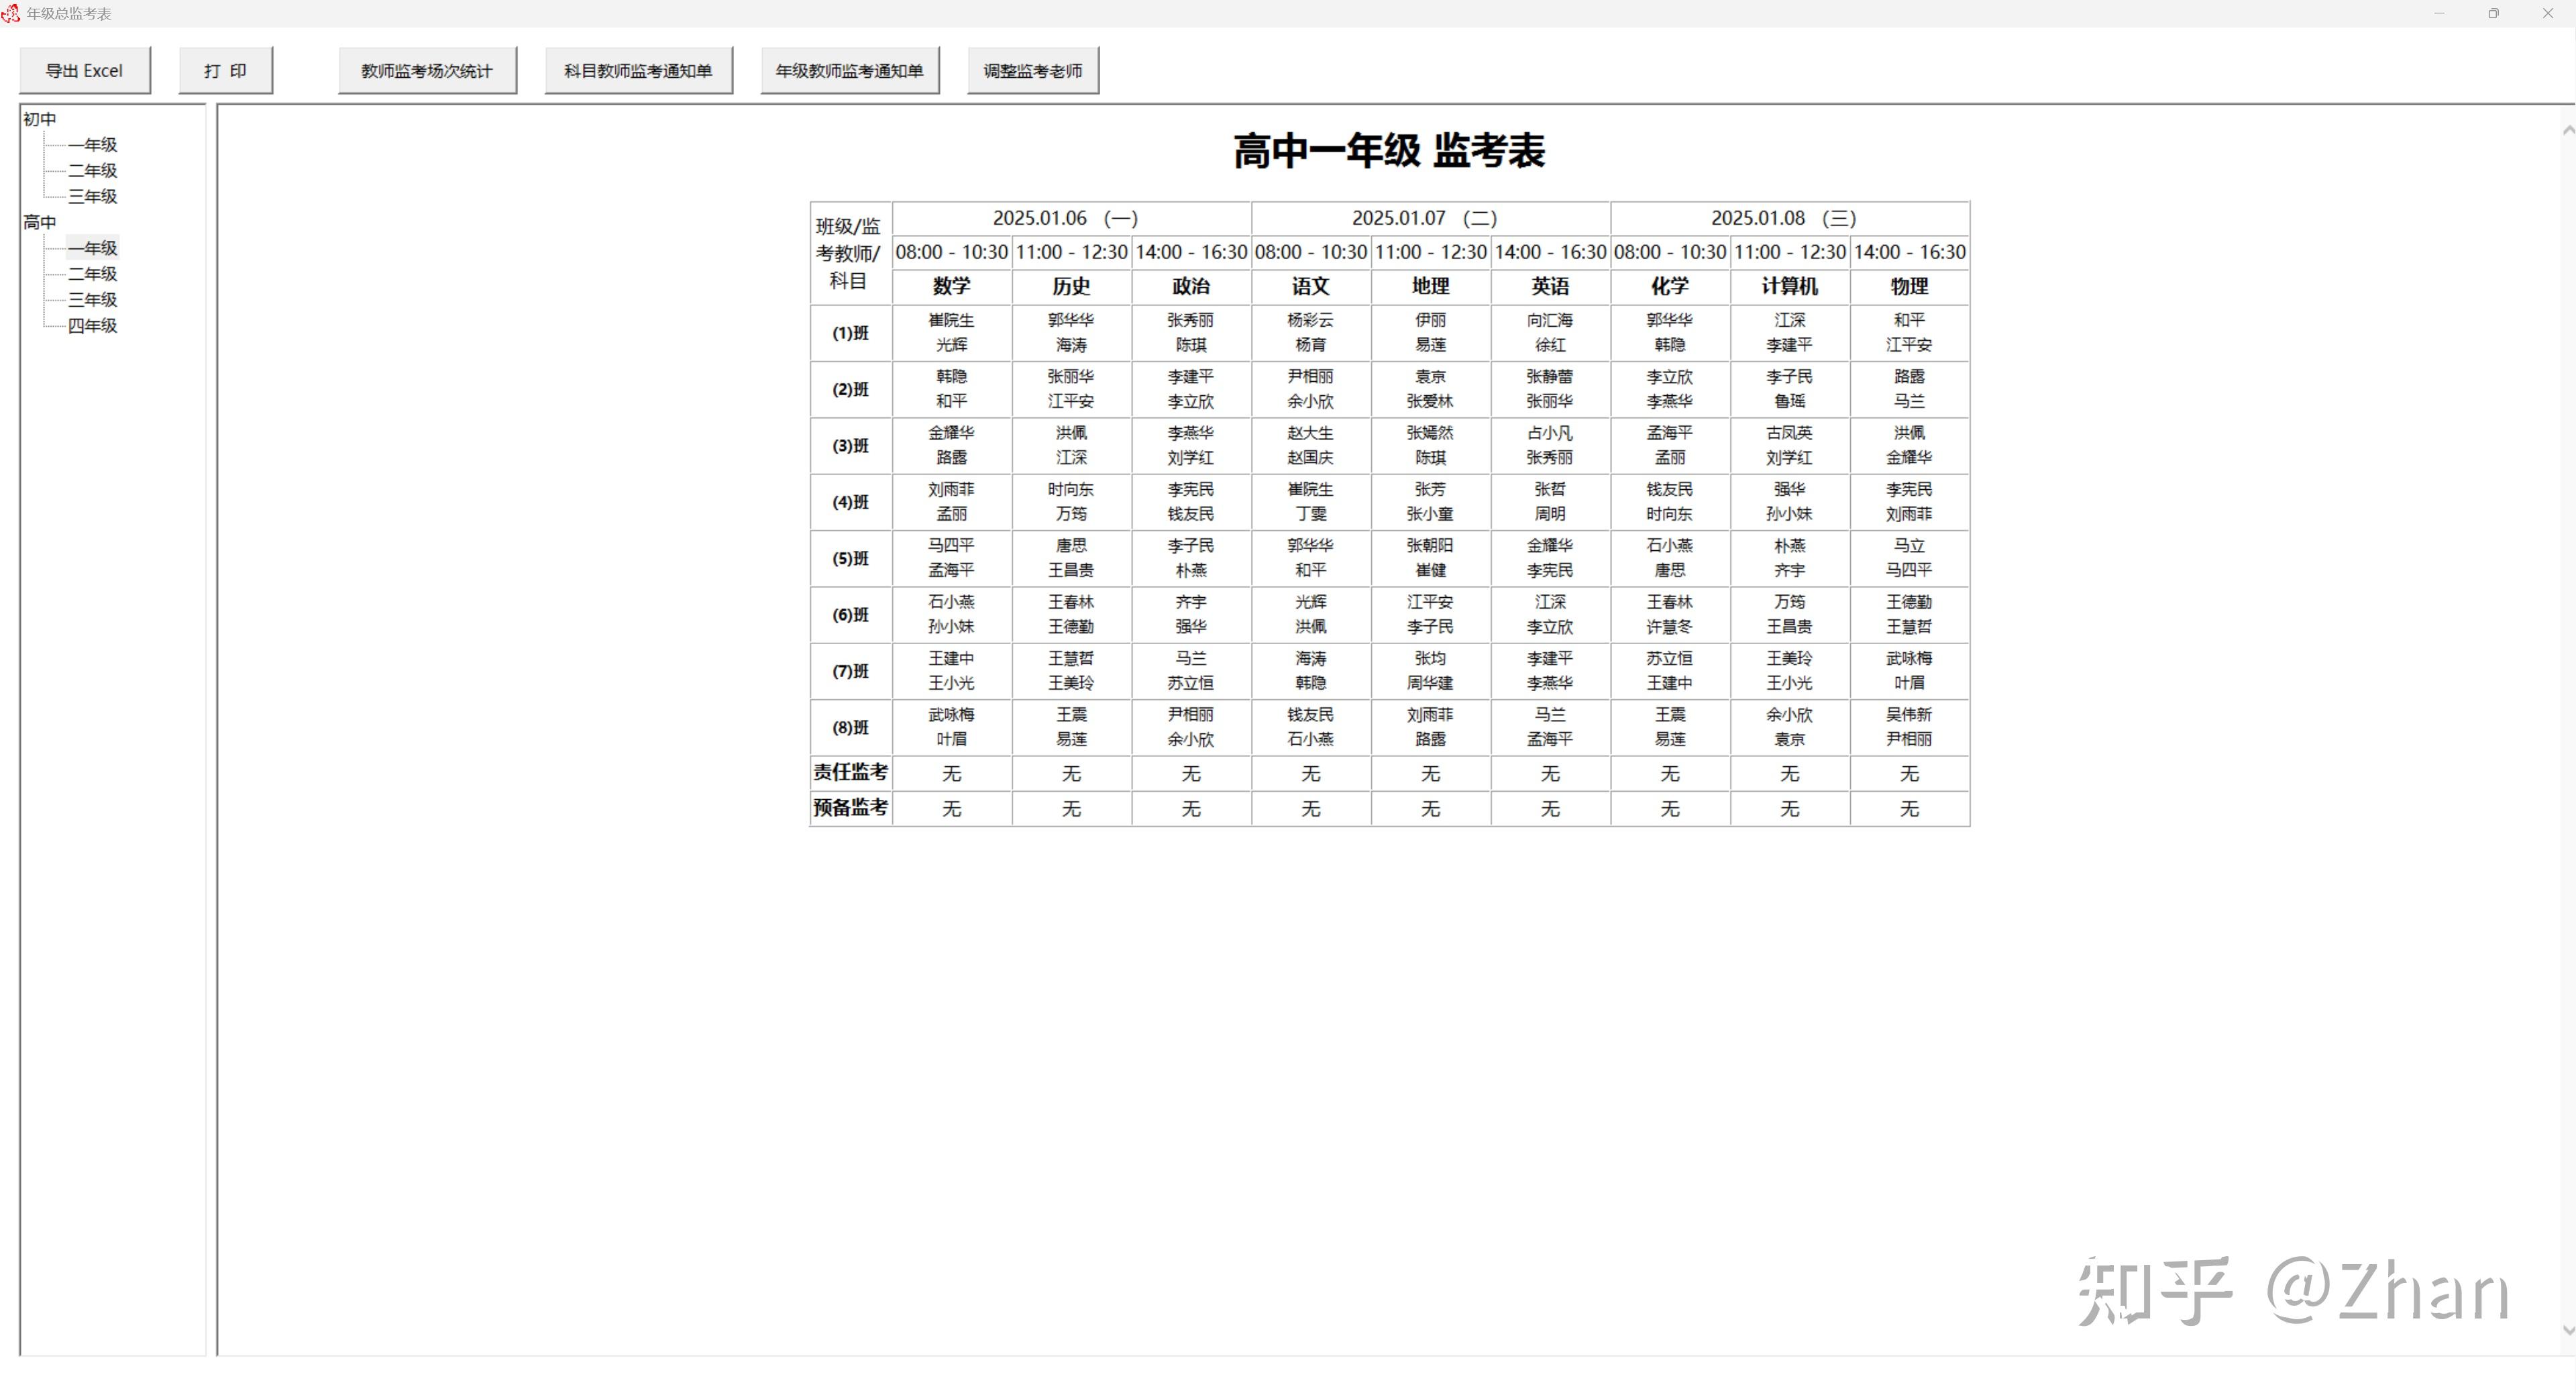The image size is (2576, 1393).
Task: Select 高中 node in tree
Action: coord(40,222)
